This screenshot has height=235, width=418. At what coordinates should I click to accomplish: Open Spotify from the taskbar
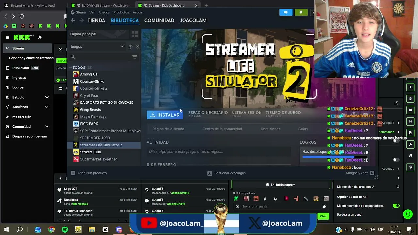(x=65, y=230)
